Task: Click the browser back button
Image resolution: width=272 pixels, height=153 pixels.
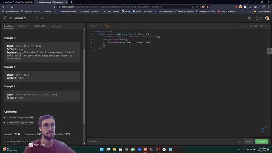Action: click(x=3, y=7)
